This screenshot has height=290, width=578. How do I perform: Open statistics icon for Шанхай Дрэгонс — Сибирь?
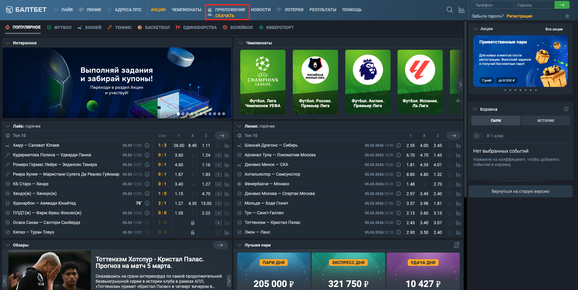point(458,145)
